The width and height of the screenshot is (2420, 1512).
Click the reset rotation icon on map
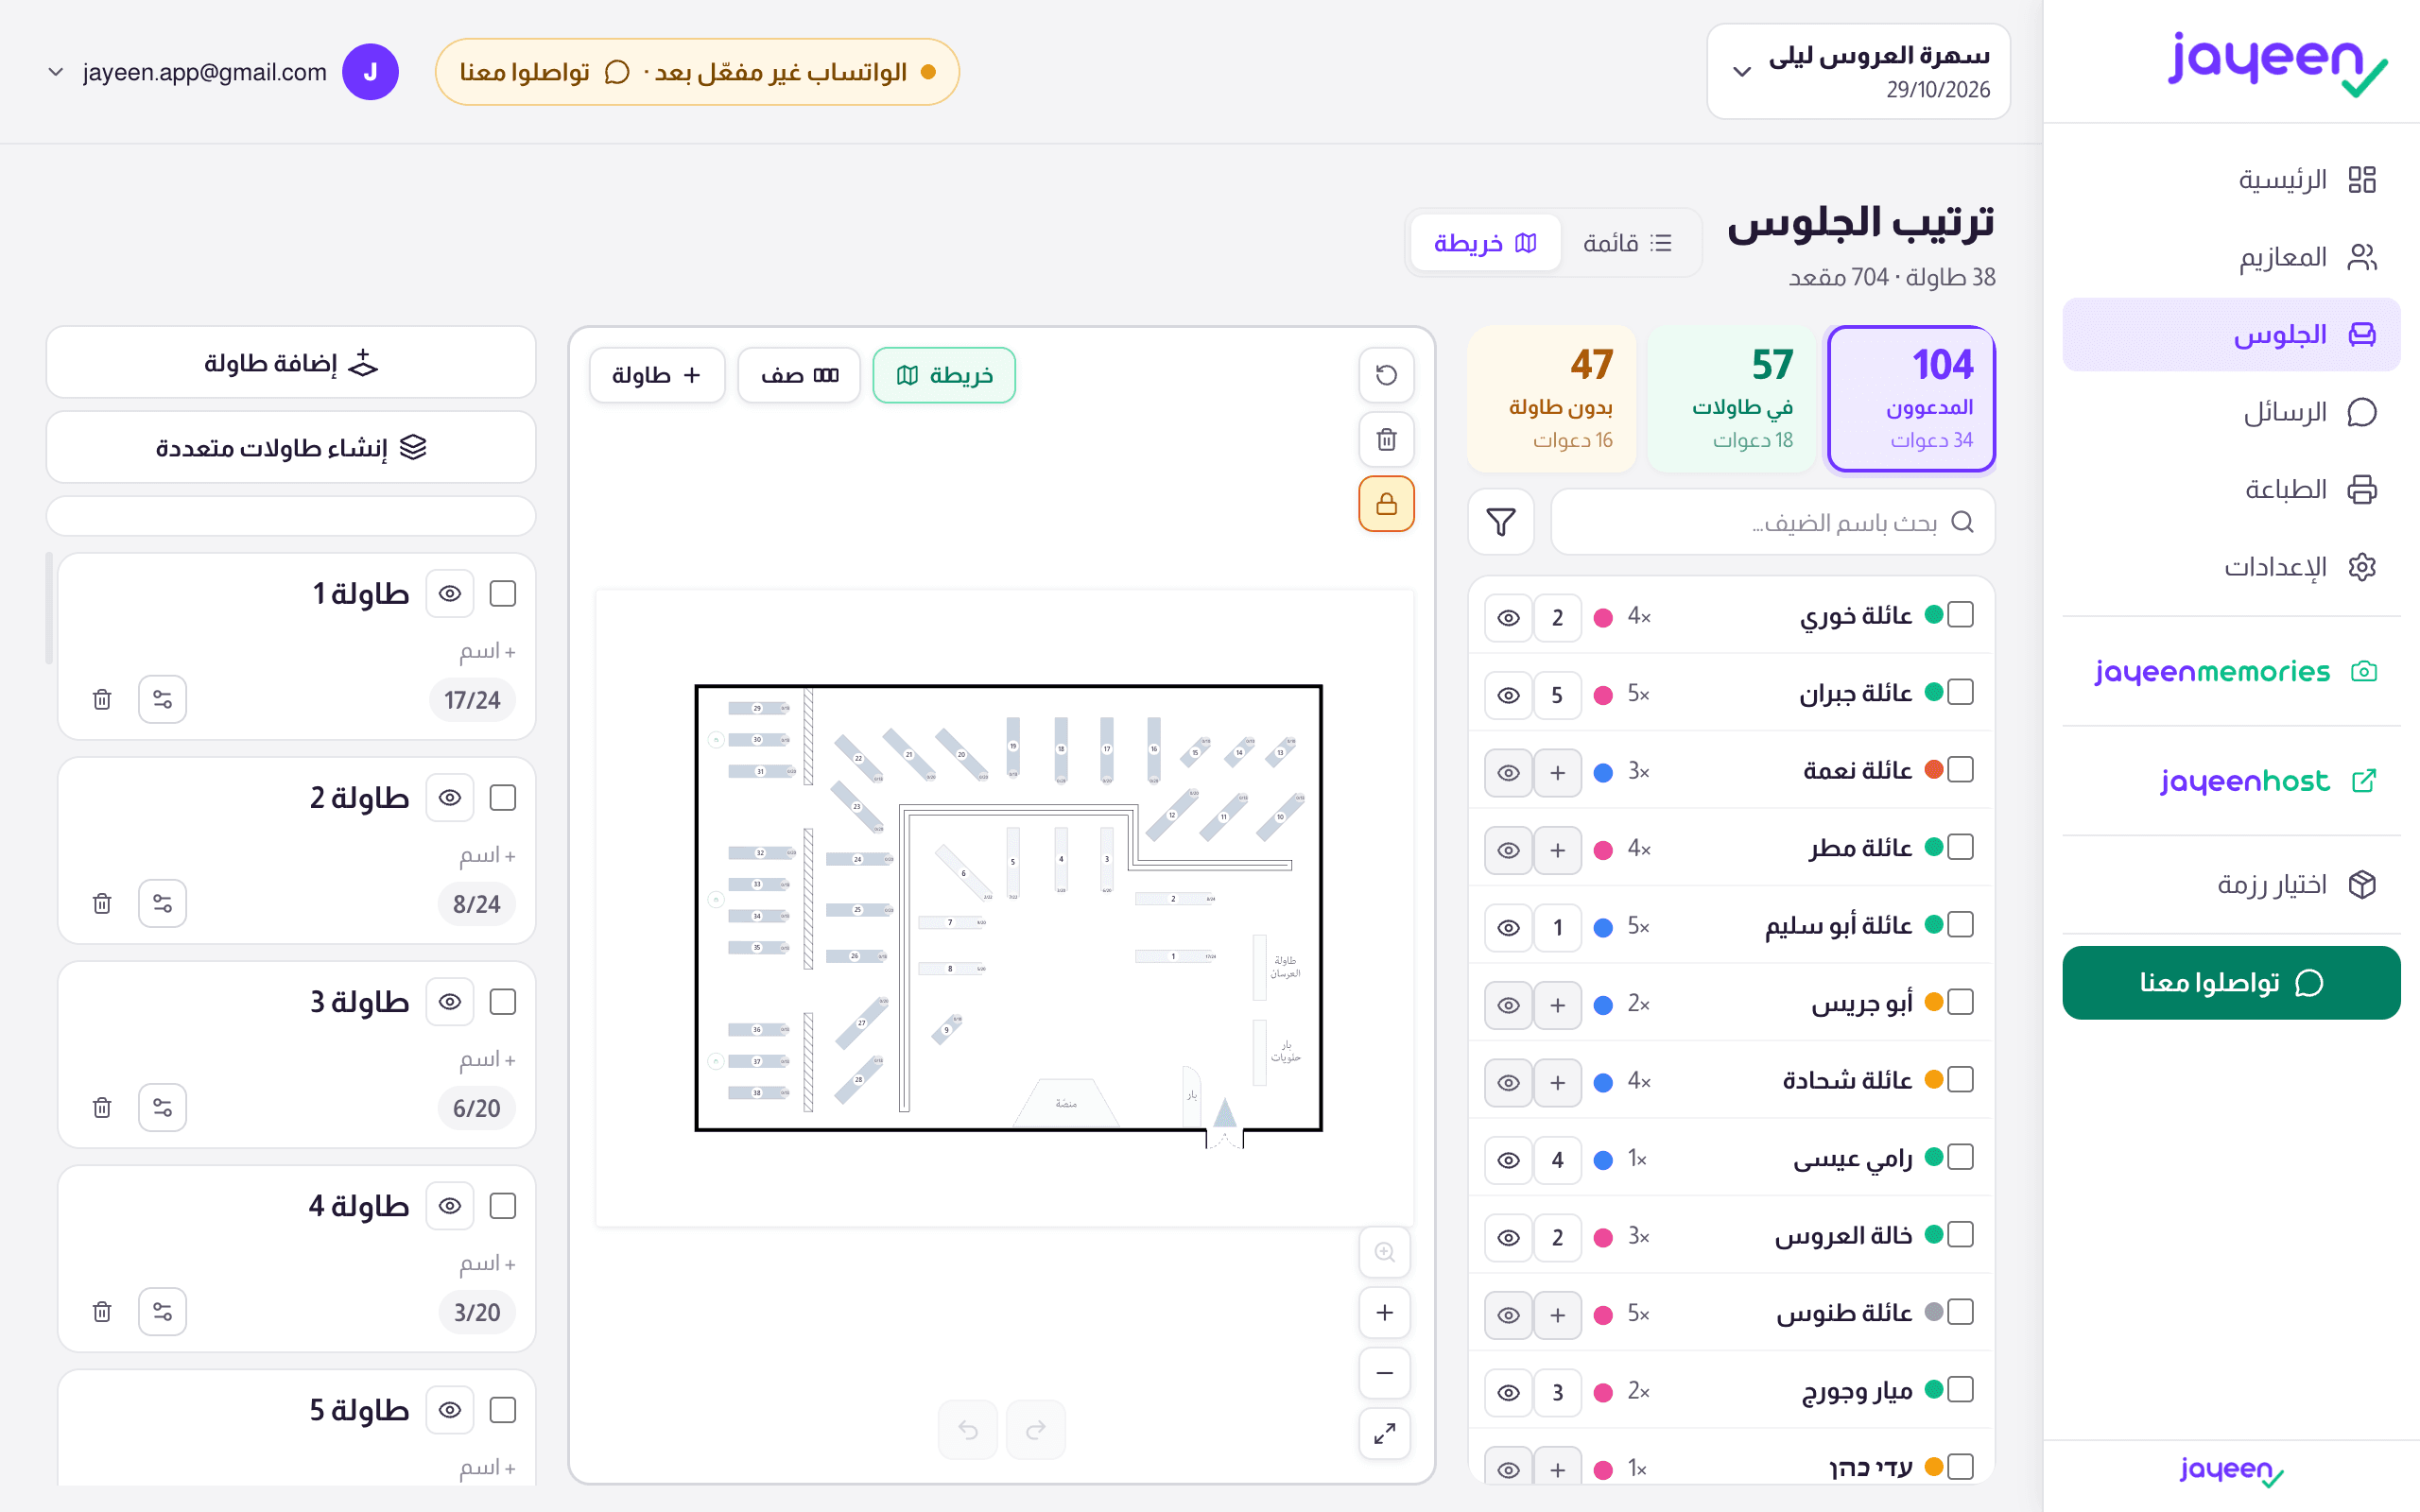(x=1386, y=375)
